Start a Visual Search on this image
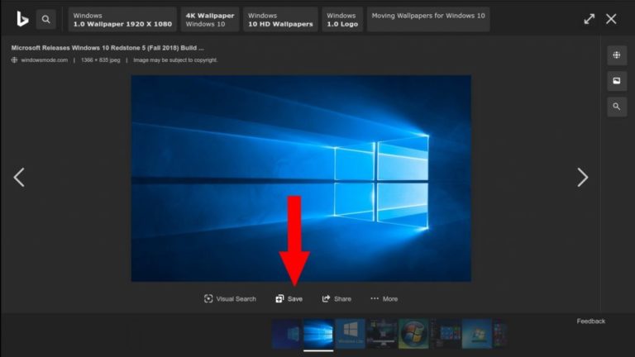The height and width of the screenshot is (357, 635). 230,299
